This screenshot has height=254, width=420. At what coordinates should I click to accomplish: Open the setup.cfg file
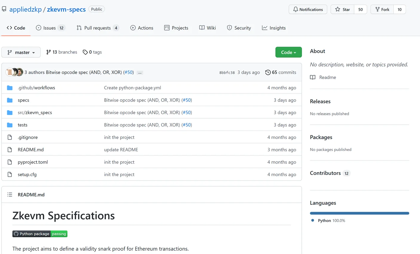[x=27, y=174]
